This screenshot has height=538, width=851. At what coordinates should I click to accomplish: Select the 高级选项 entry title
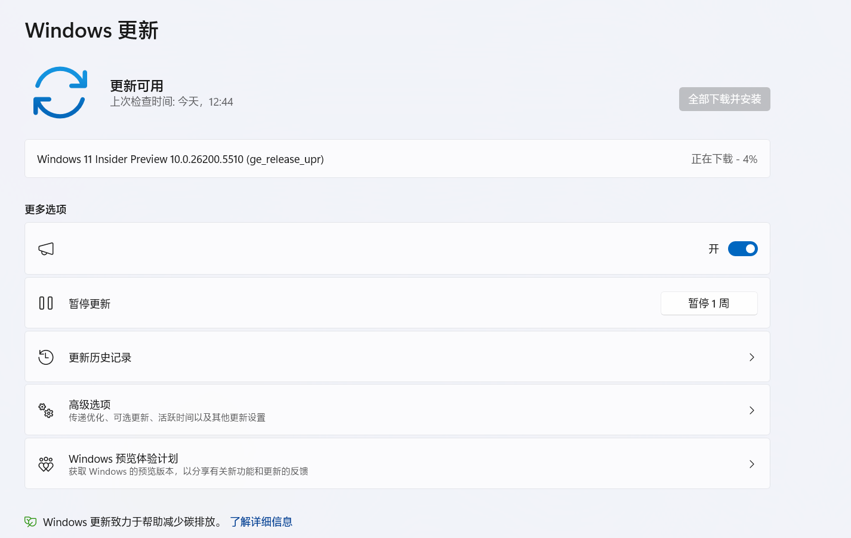tap(90, 404)
